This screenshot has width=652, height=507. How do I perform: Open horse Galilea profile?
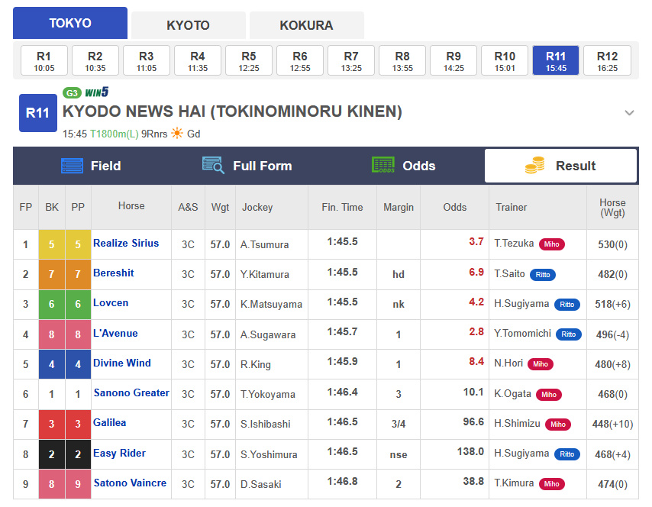pos(109,423)
